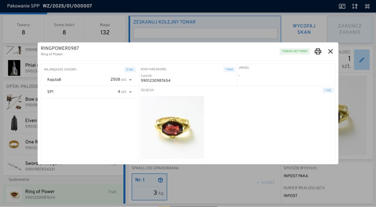Click the blue pencil edit quantity button
The width and height of the screenshot is (376, 207).
(361, 60)
